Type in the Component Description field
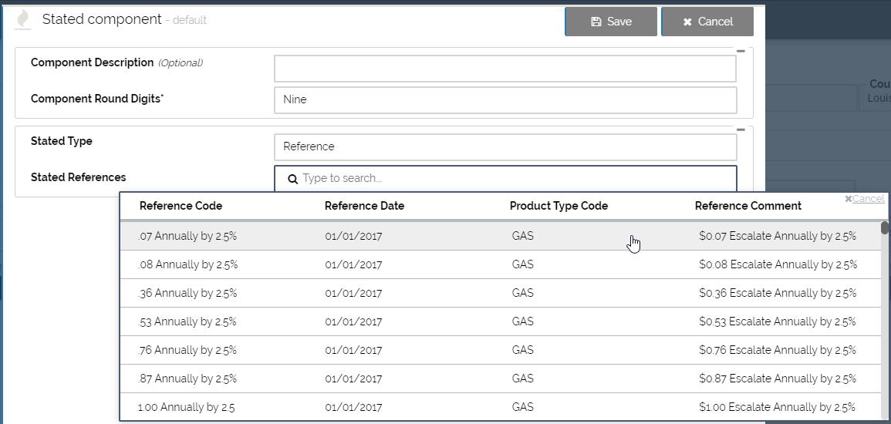The image size is (891, 424). [x=505, y=68]
